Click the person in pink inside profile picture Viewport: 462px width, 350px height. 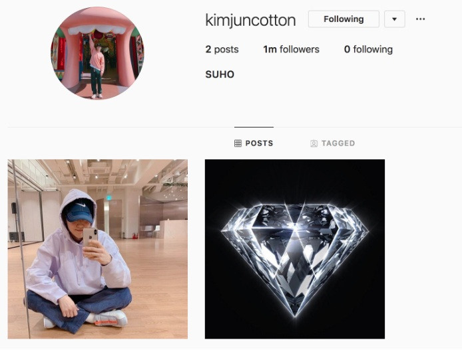[x=97, y=67]
